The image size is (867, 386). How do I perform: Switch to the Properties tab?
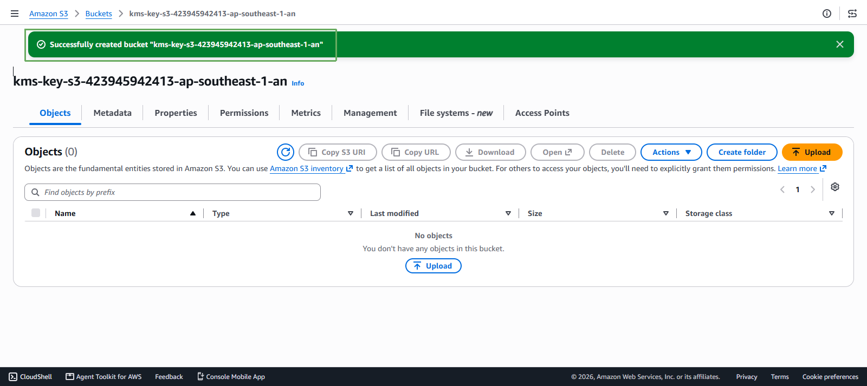[176, 113]
